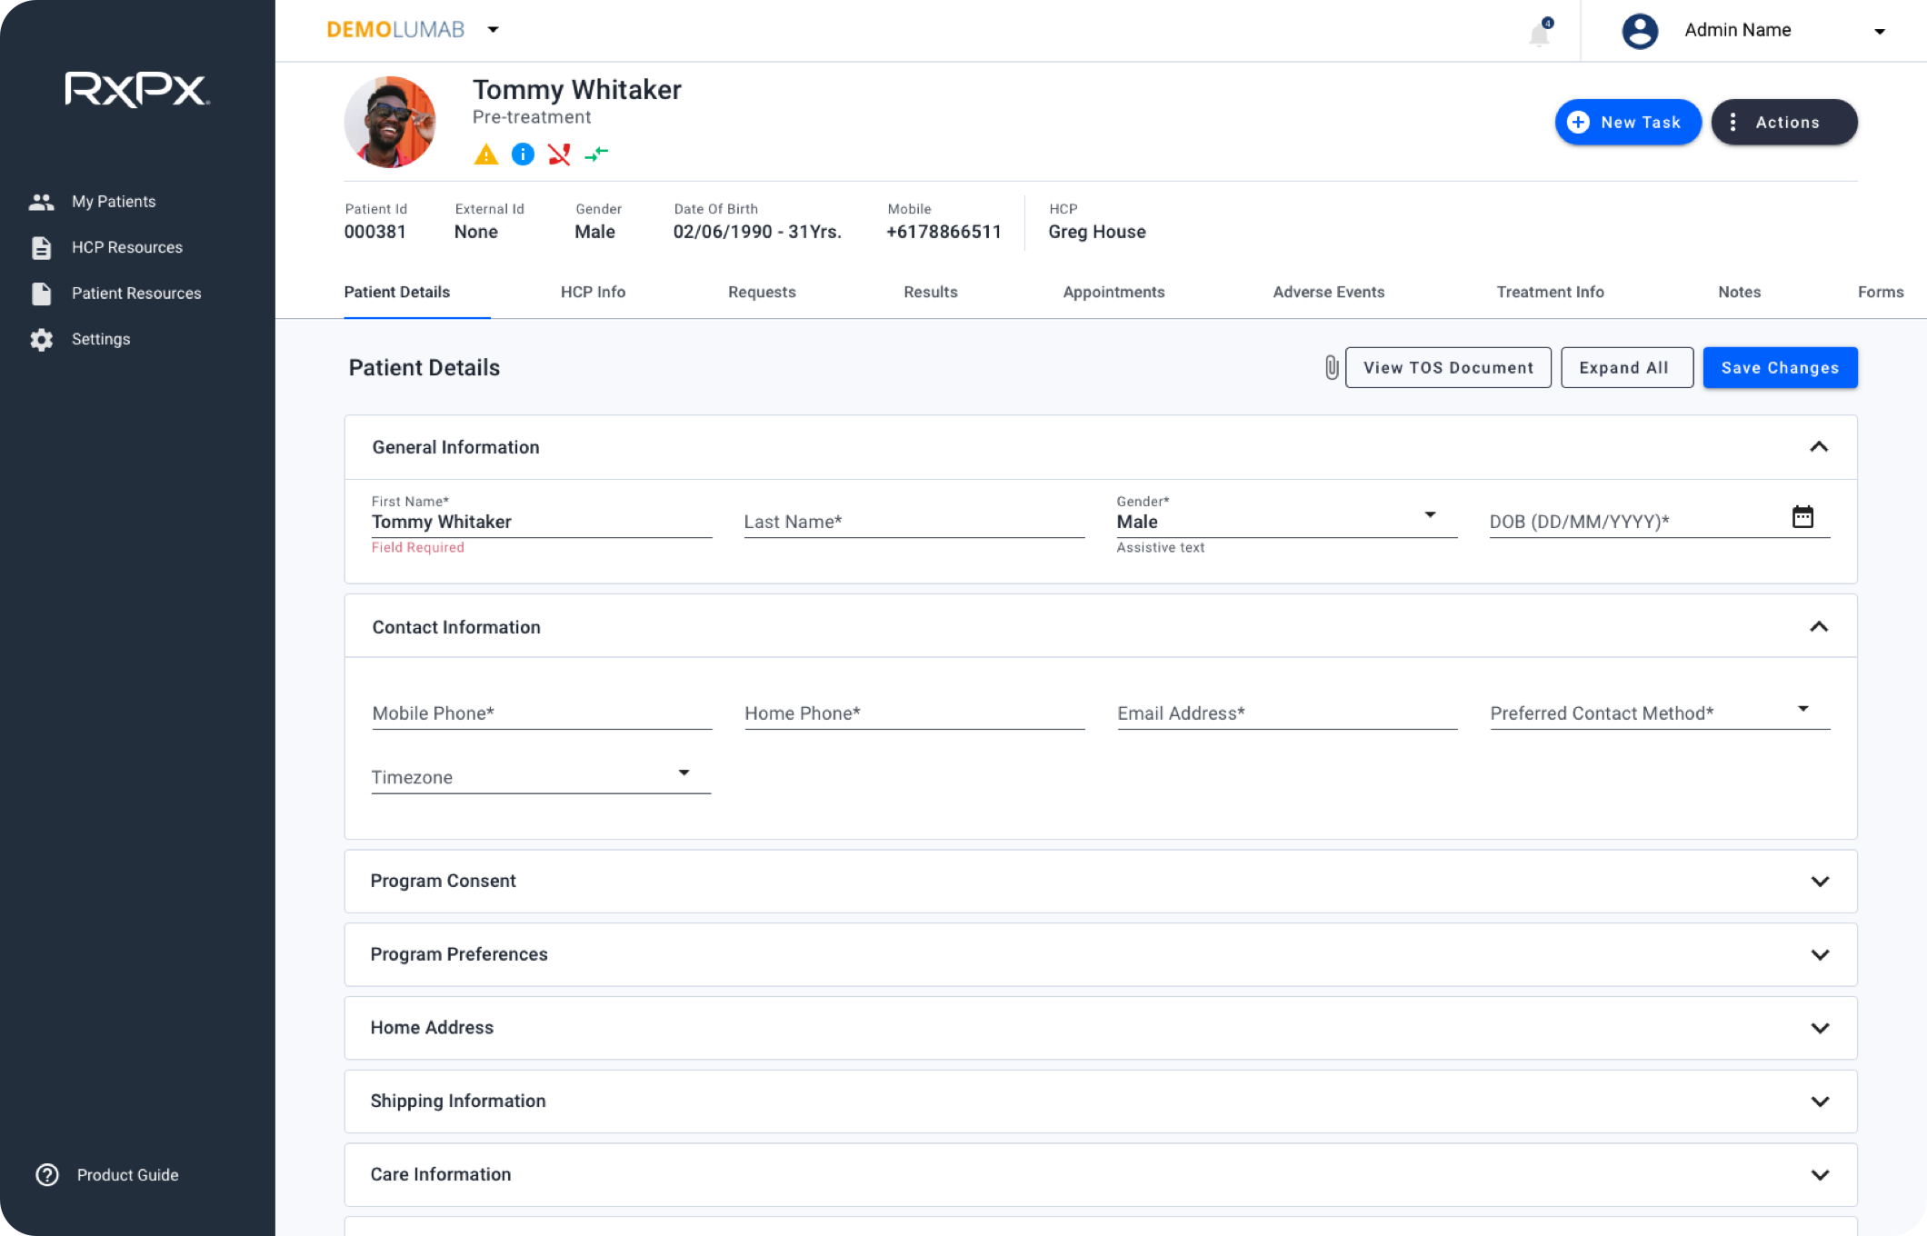Switch to the Treatment Info tab
The height and width of the screenshot is (1236, 1927).
pos(1550,292)
